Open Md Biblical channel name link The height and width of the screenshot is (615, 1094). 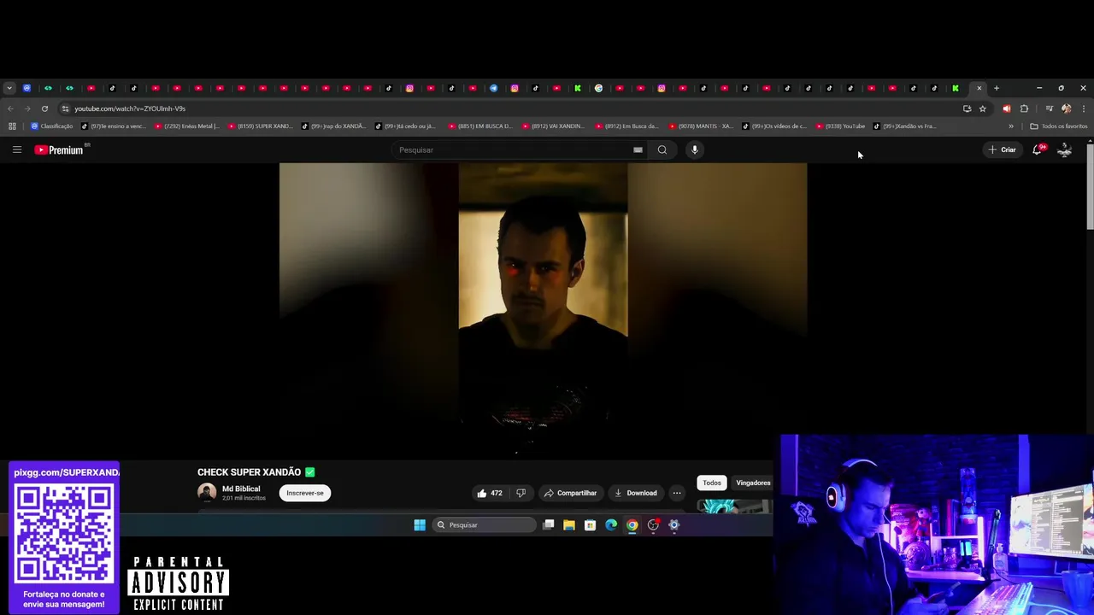[x=241, y=489]
